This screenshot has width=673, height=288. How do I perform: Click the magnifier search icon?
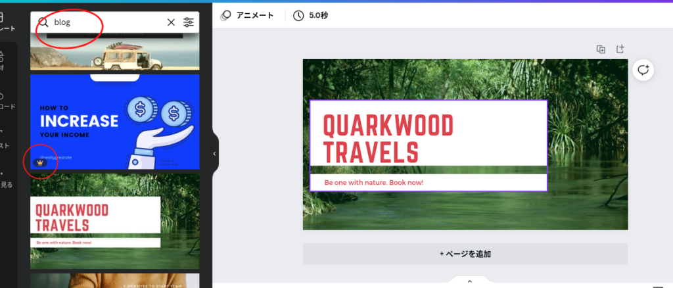click(x=43, y=22)
